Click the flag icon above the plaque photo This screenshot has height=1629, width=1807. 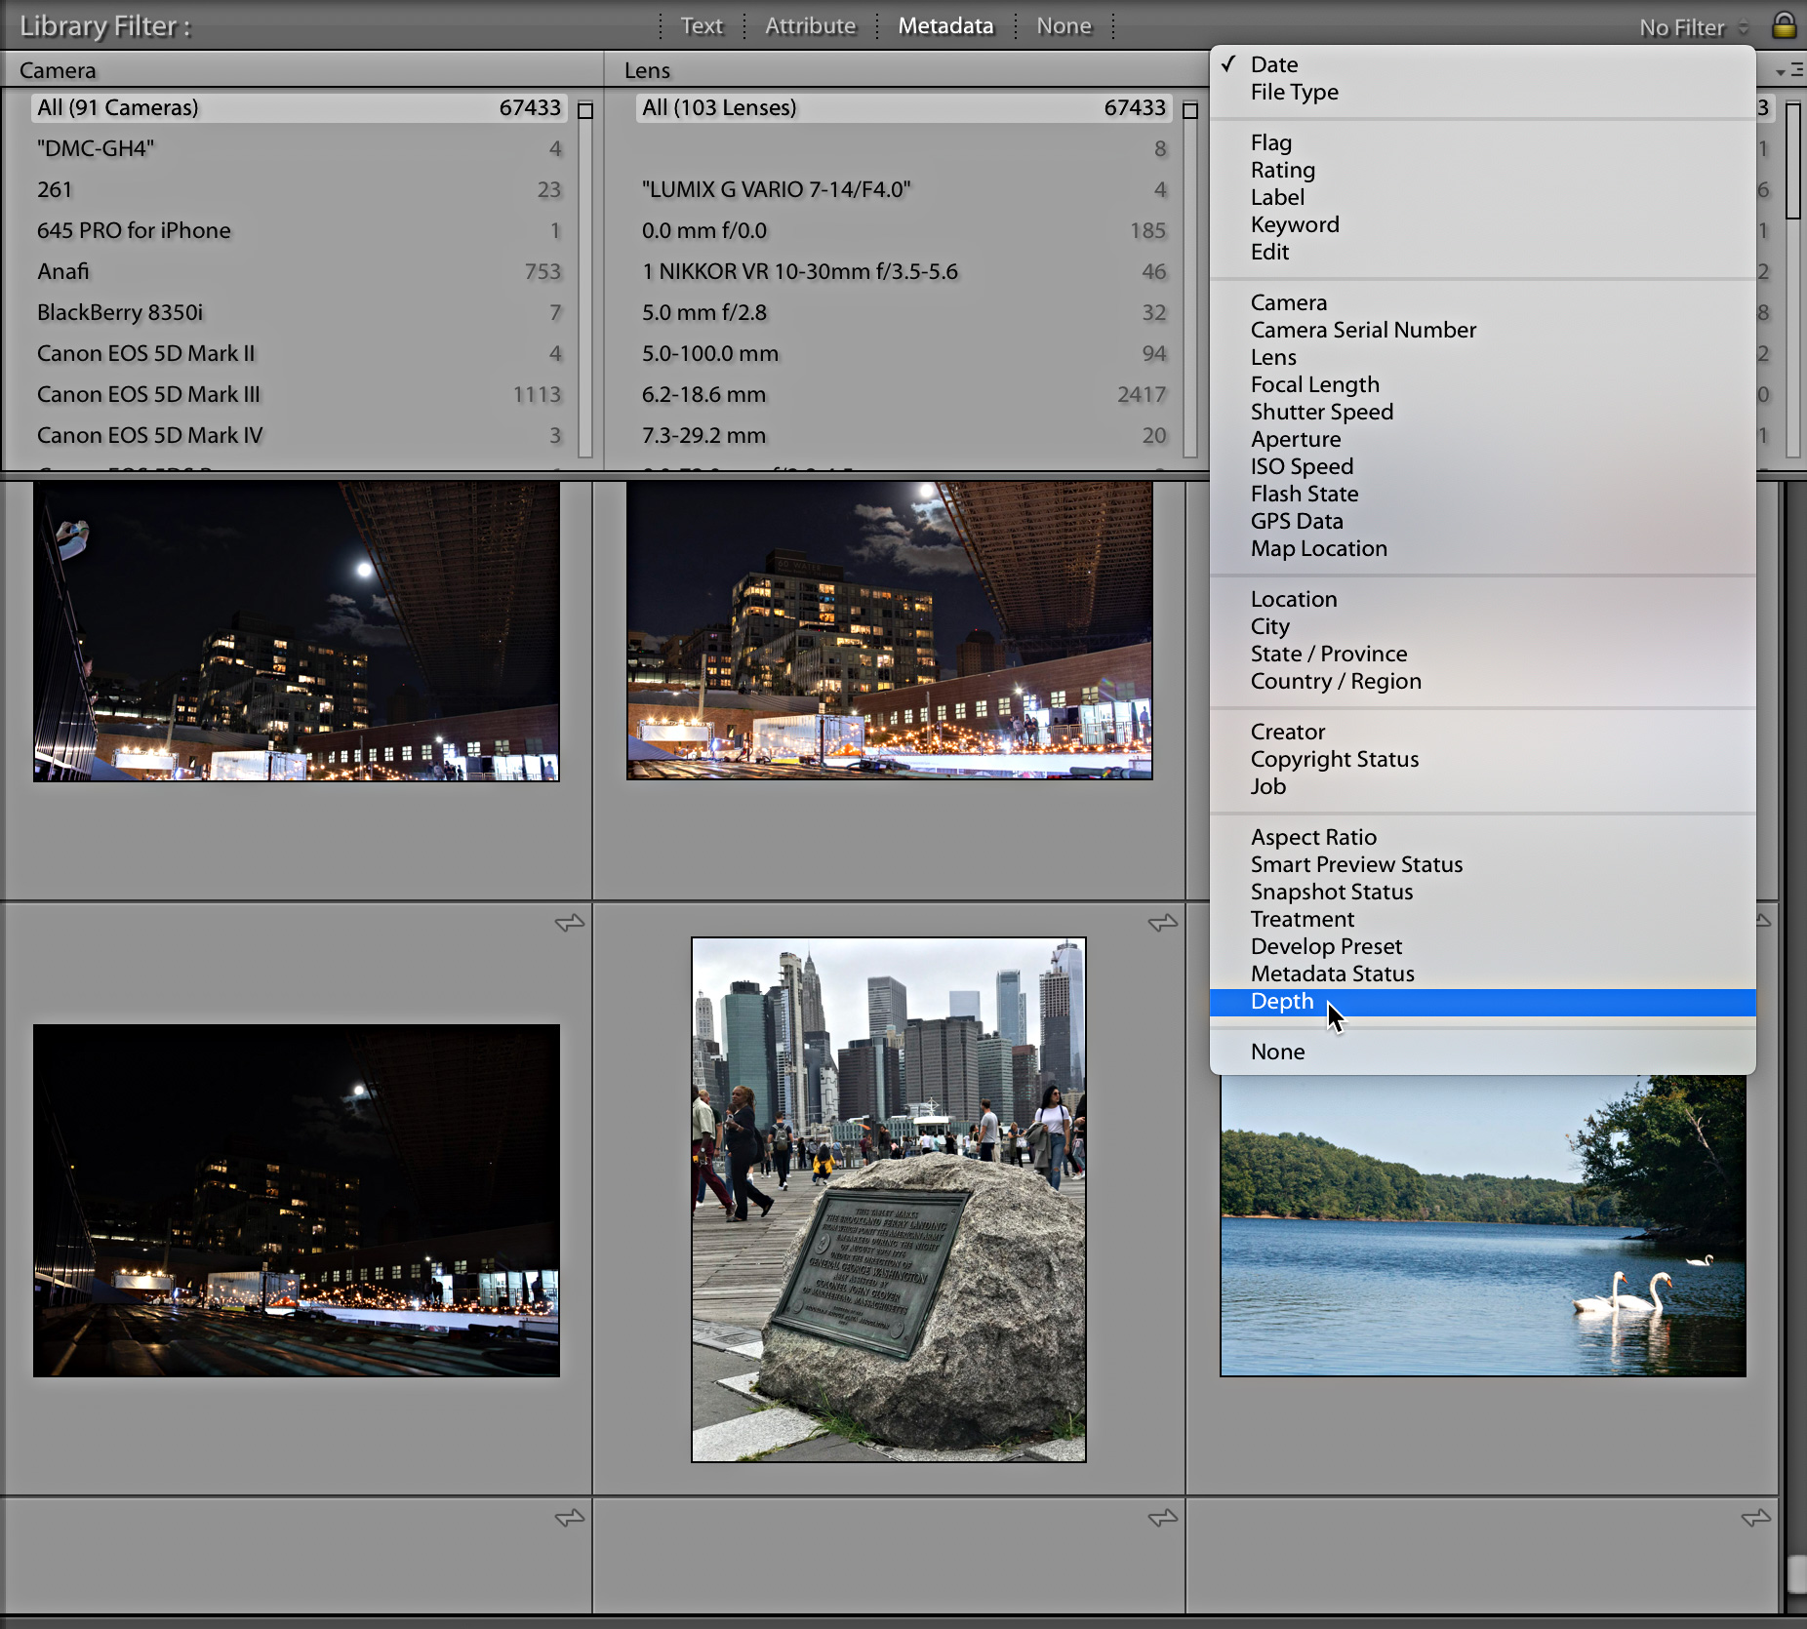[x=1161, y=922]
